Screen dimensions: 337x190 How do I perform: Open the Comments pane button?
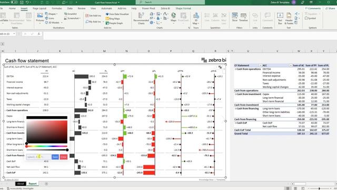click(313, 8)
